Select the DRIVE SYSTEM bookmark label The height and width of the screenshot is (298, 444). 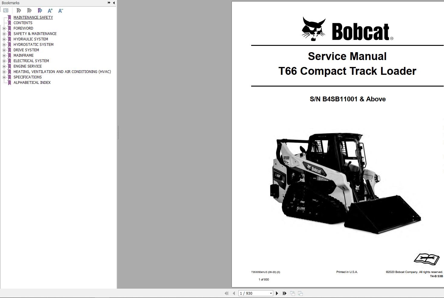click(x=26, y=50)
